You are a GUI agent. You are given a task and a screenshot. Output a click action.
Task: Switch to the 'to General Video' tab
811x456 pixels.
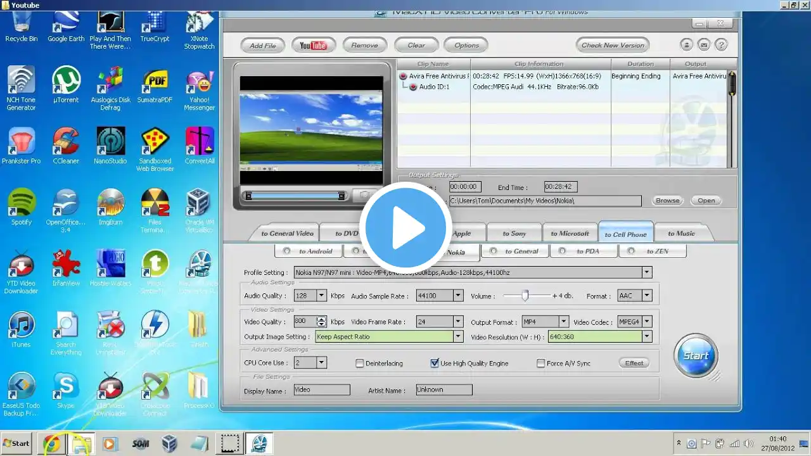tap(287, 233)
